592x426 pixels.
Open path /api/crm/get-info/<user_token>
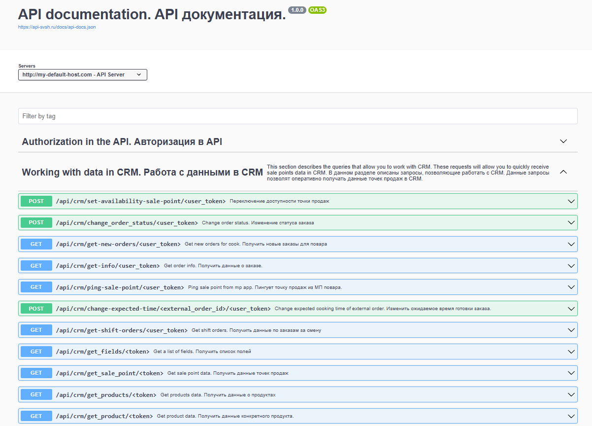pyautogui.click(x=108, y=266)
